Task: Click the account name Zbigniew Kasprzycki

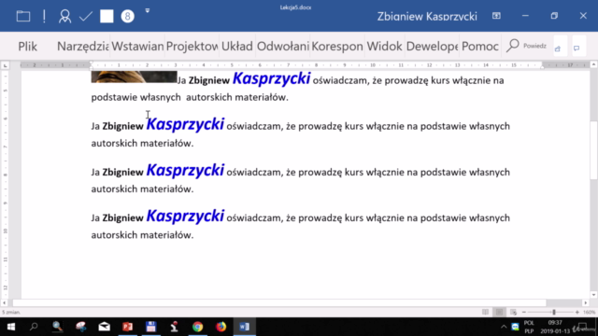Action: coord(427,17)
